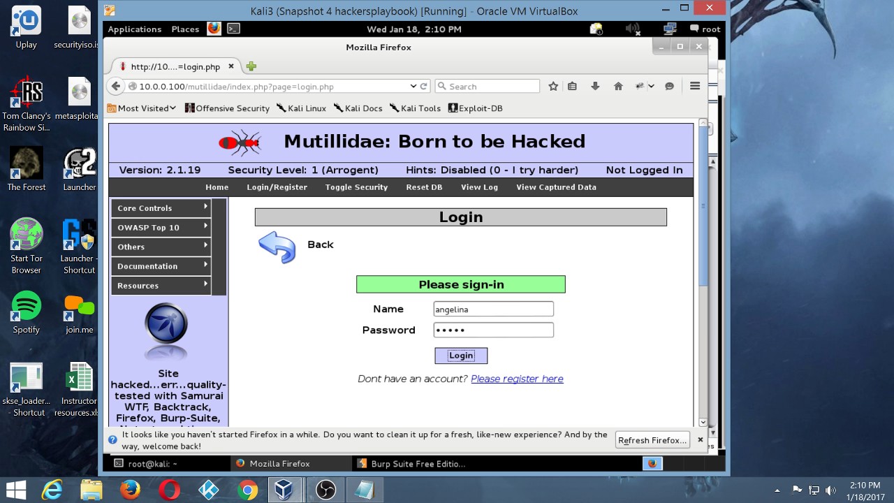The image size is (894, 503).
Task: Open the Kali Tools bookmark
Action: [415, 108]
